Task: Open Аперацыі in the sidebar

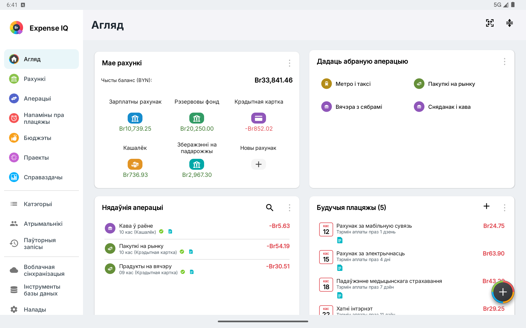Action: pos(41,98)
